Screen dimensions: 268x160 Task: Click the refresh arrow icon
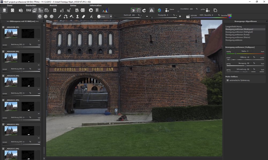tap(144, 10)
